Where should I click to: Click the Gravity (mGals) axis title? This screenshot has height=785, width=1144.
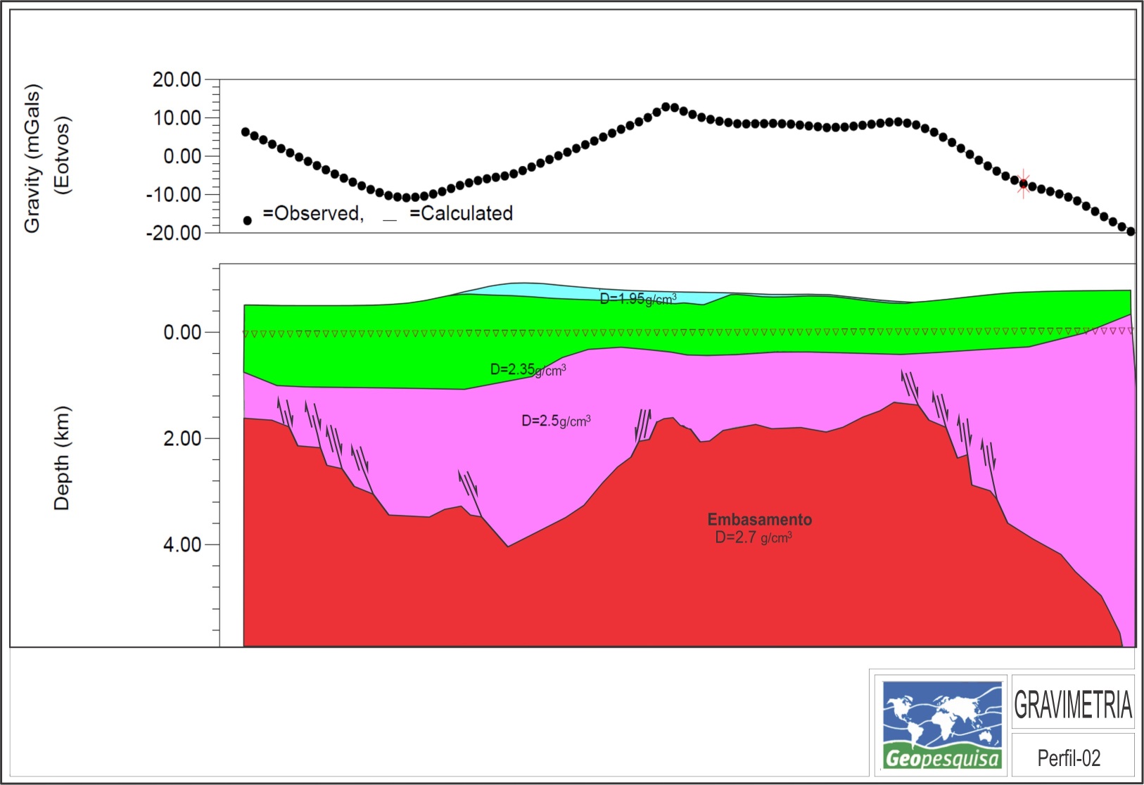[x=32, y=158]
